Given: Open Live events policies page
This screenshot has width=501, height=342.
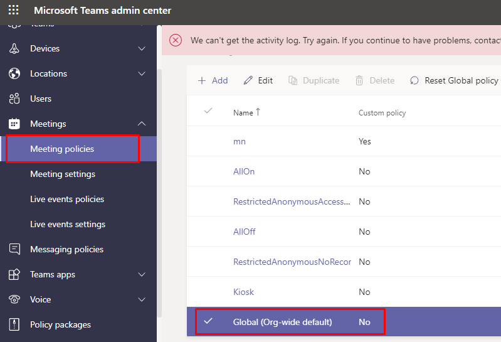Looking at the screenshot, I should (x=67, y=199).
